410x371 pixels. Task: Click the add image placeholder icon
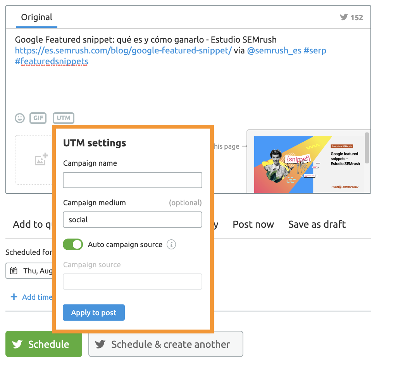pos(41,160)
